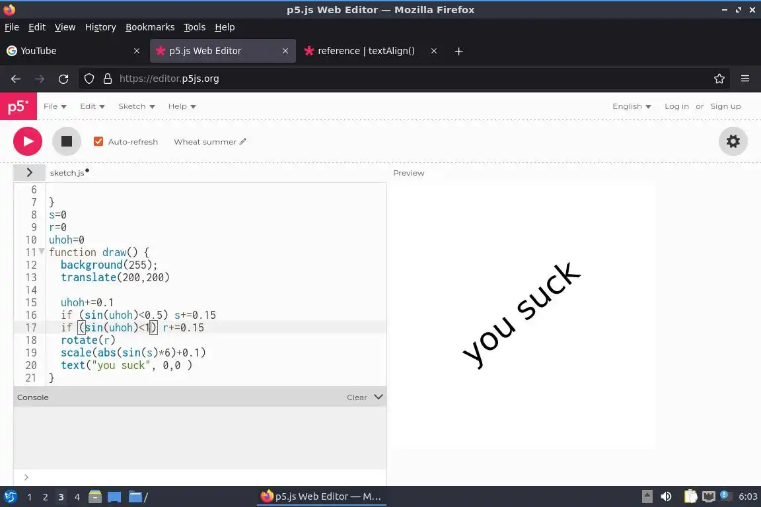Image resolution: width=761 pixels, height=507 pixels.
Task: Click the rotating text in the Preview canvas
Action: click(521, 316)
